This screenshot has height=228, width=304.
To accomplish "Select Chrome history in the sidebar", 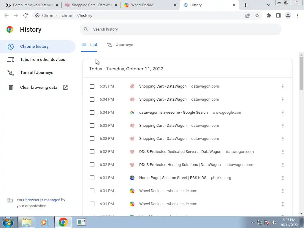I will (x=38, y=47).
